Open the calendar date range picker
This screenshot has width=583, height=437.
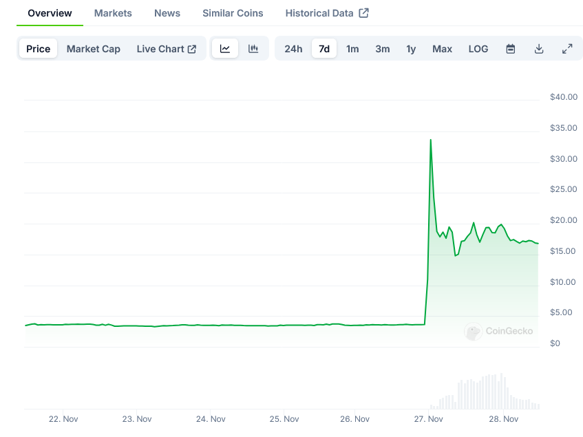(x=511, y=49)
